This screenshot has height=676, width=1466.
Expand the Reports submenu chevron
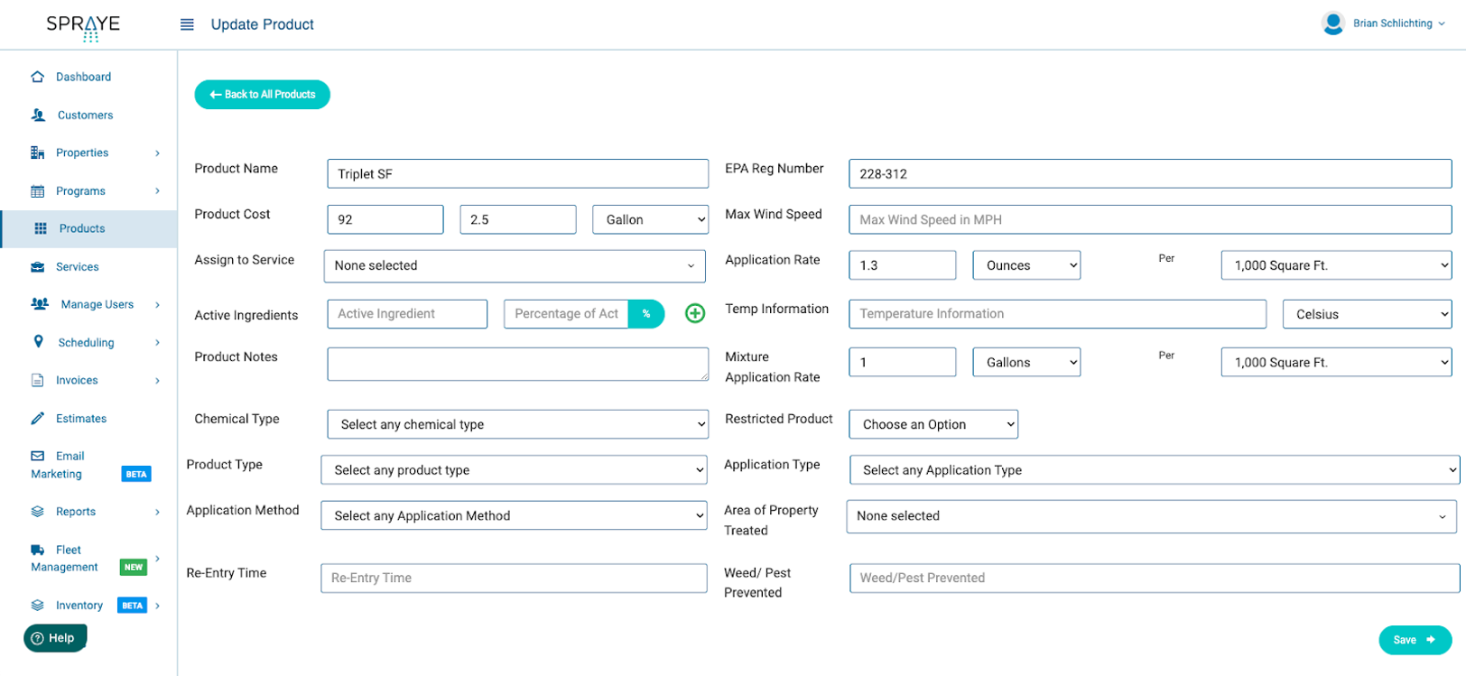pyautogui.click(x=157, y=512)
